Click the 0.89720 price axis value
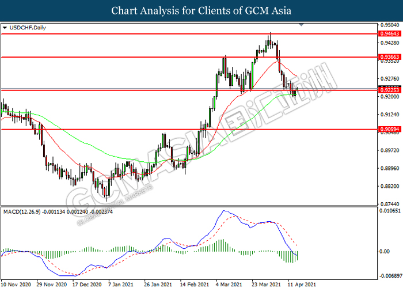The height and width of the screenshot is (288, 403). pyautogui.click(x=390, y=150)
